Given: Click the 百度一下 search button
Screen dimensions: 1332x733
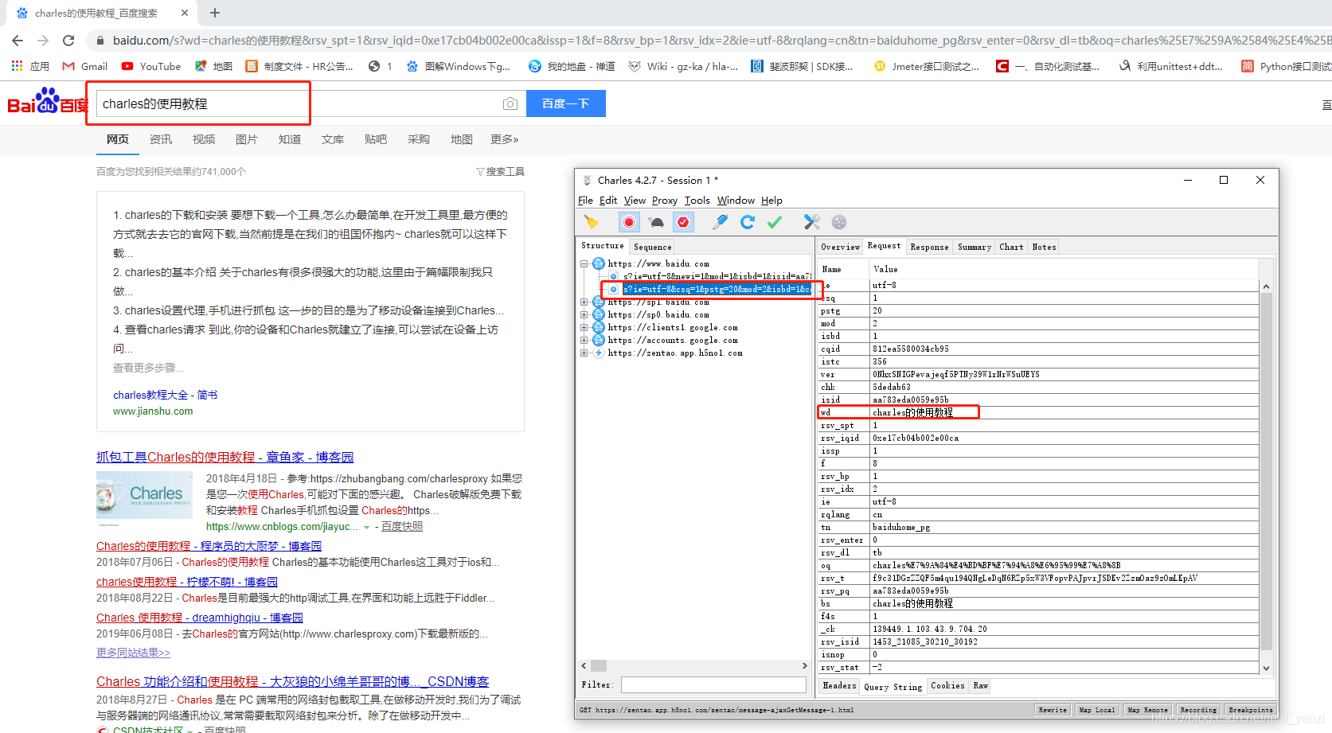Looking at the screenshot, I should point(565,103).
